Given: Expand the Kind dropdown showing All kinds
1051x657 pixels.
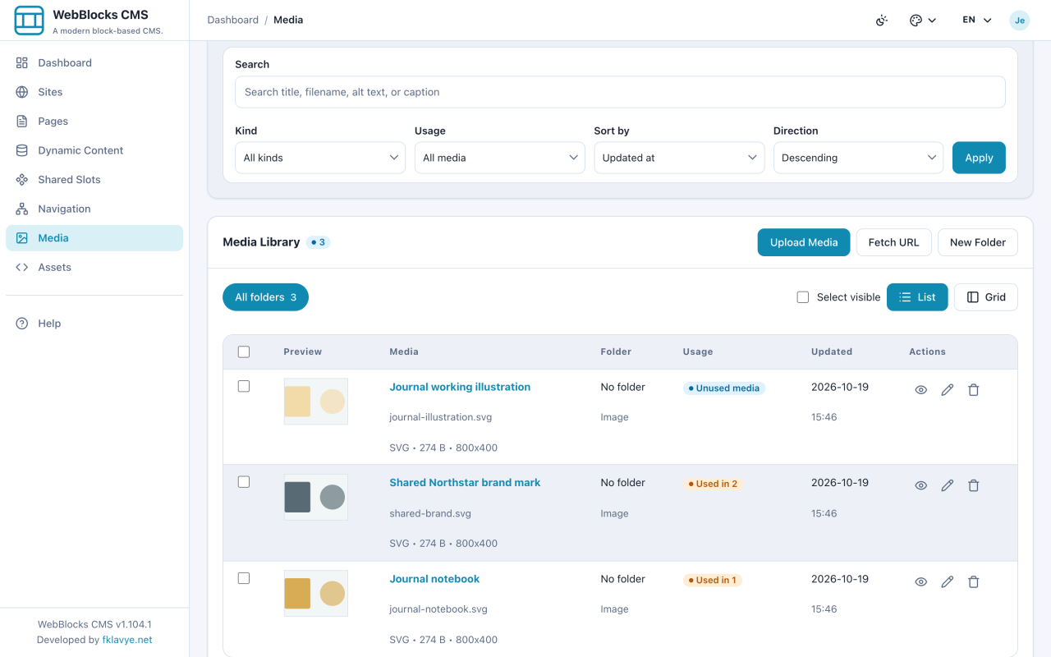Looking at the screenshot, I should point(320,158).
